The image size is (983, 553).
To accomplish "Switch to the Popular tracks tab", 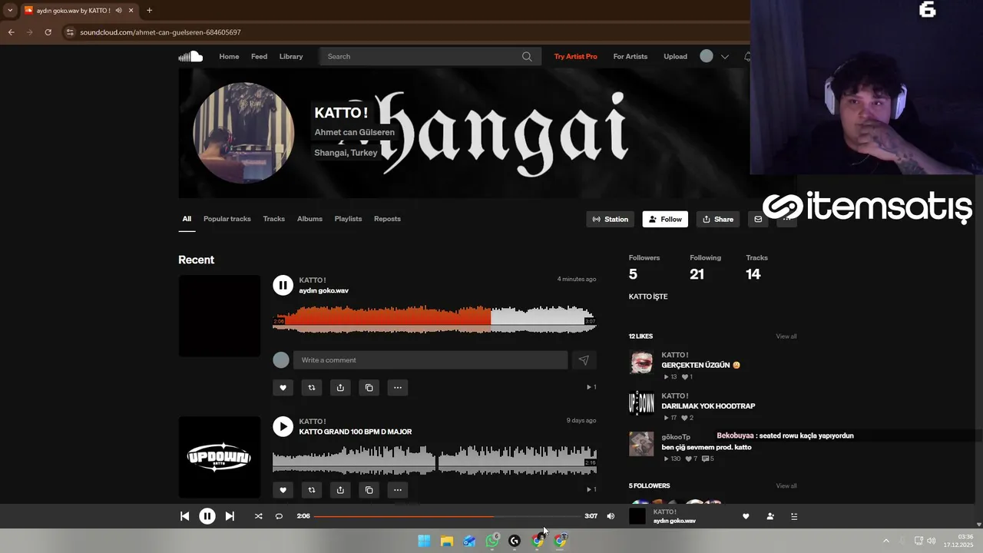I will [227, 219].
